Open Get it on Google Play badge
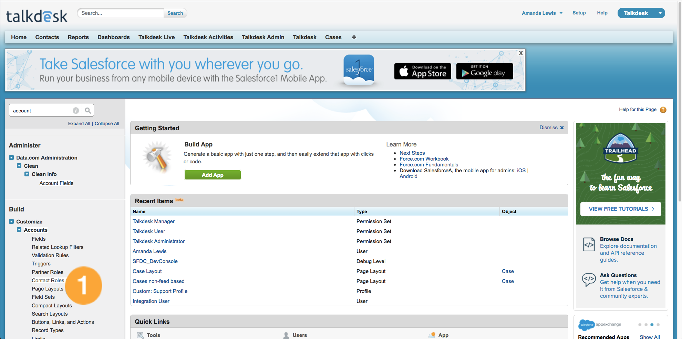This screenshot has height=339, width=682. (x=485, y=71)
